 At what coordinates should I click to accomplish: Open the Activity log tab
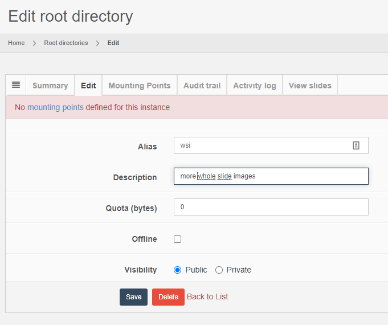254,86
